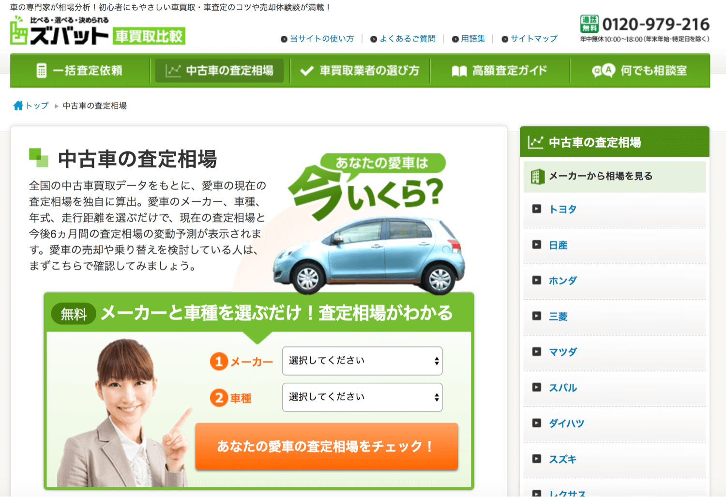
Task: Click the arrow icon next to トヨタ
Action: [x=536, y=209]
